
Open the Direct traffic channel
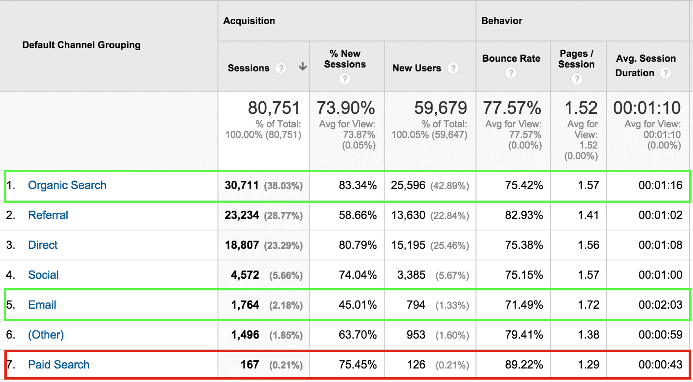click(x=43, y=245)
